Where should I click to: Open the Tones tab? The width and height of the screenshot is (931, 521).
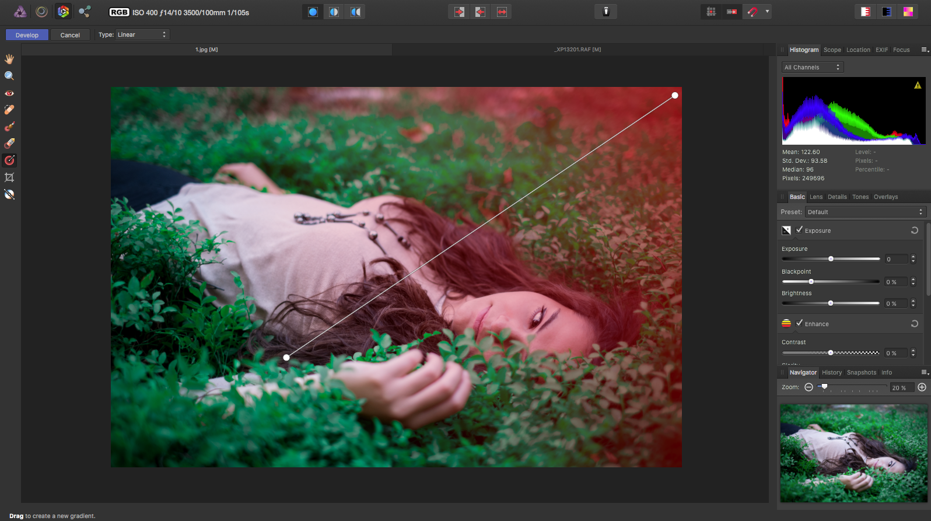[x=860, y=197]
